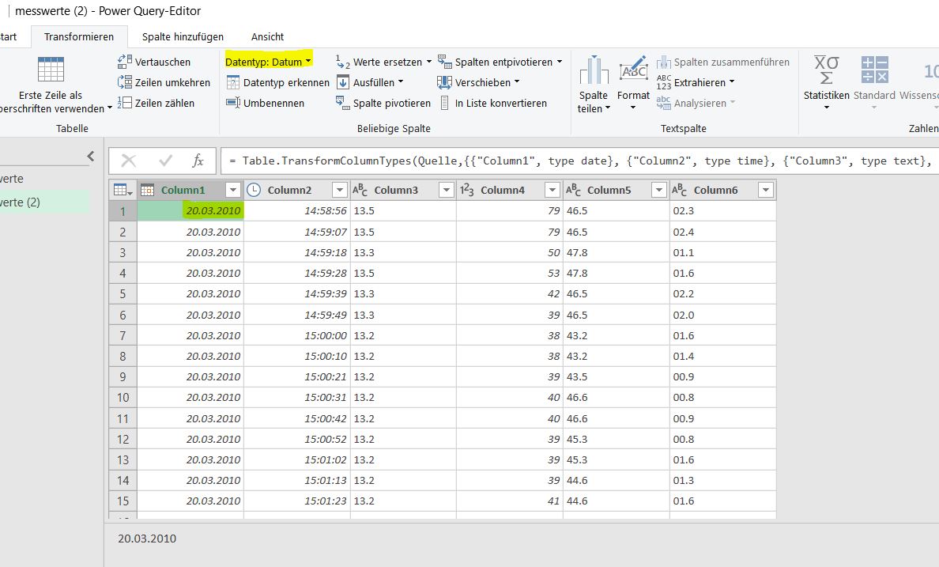Click the Spalte pivotieren icon

pyautogui.click(x=342, y=103)
